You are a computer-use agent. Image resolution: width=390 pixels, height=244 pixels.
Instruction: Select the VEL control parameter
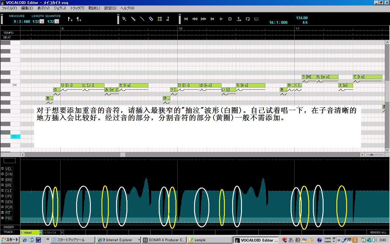[x=9, y=169]
